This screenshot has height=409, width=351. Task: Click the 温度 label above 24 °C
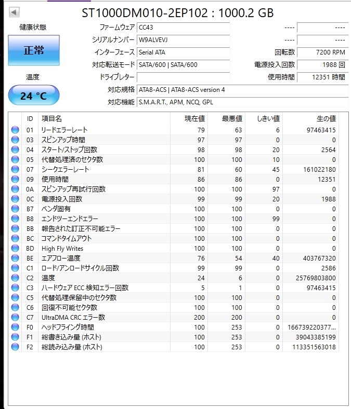tap(32, 77)
